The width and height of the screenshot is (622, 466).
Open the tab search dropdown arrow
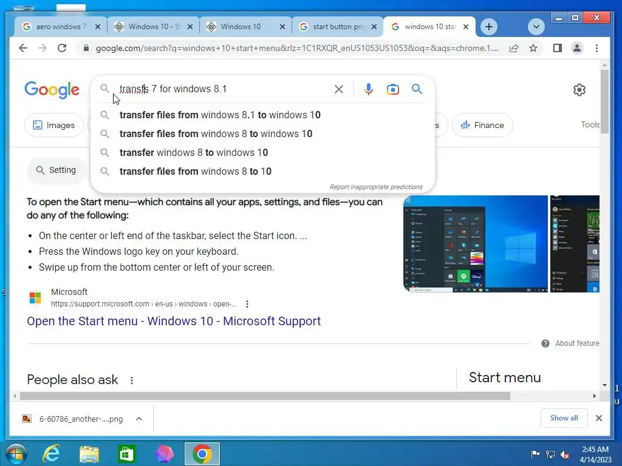coord(536,27)
